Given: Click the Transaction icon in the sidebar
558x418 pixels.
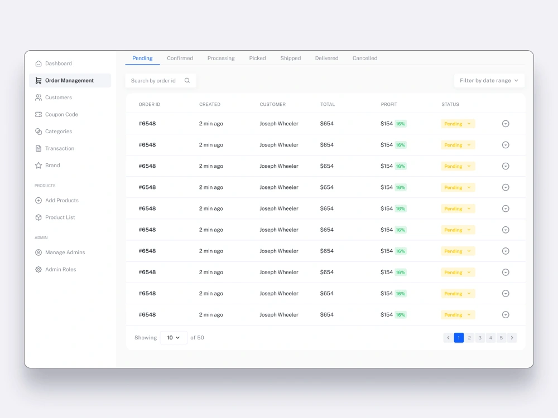Looking at the screenshot, I should [38, 148].
